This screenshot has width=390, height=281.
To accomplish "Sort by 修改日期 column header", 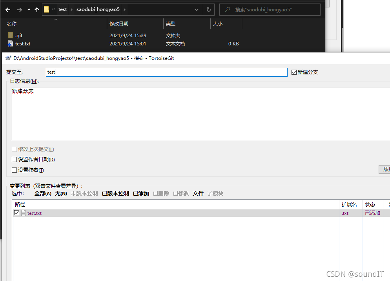I will click(x=119, y=23).
